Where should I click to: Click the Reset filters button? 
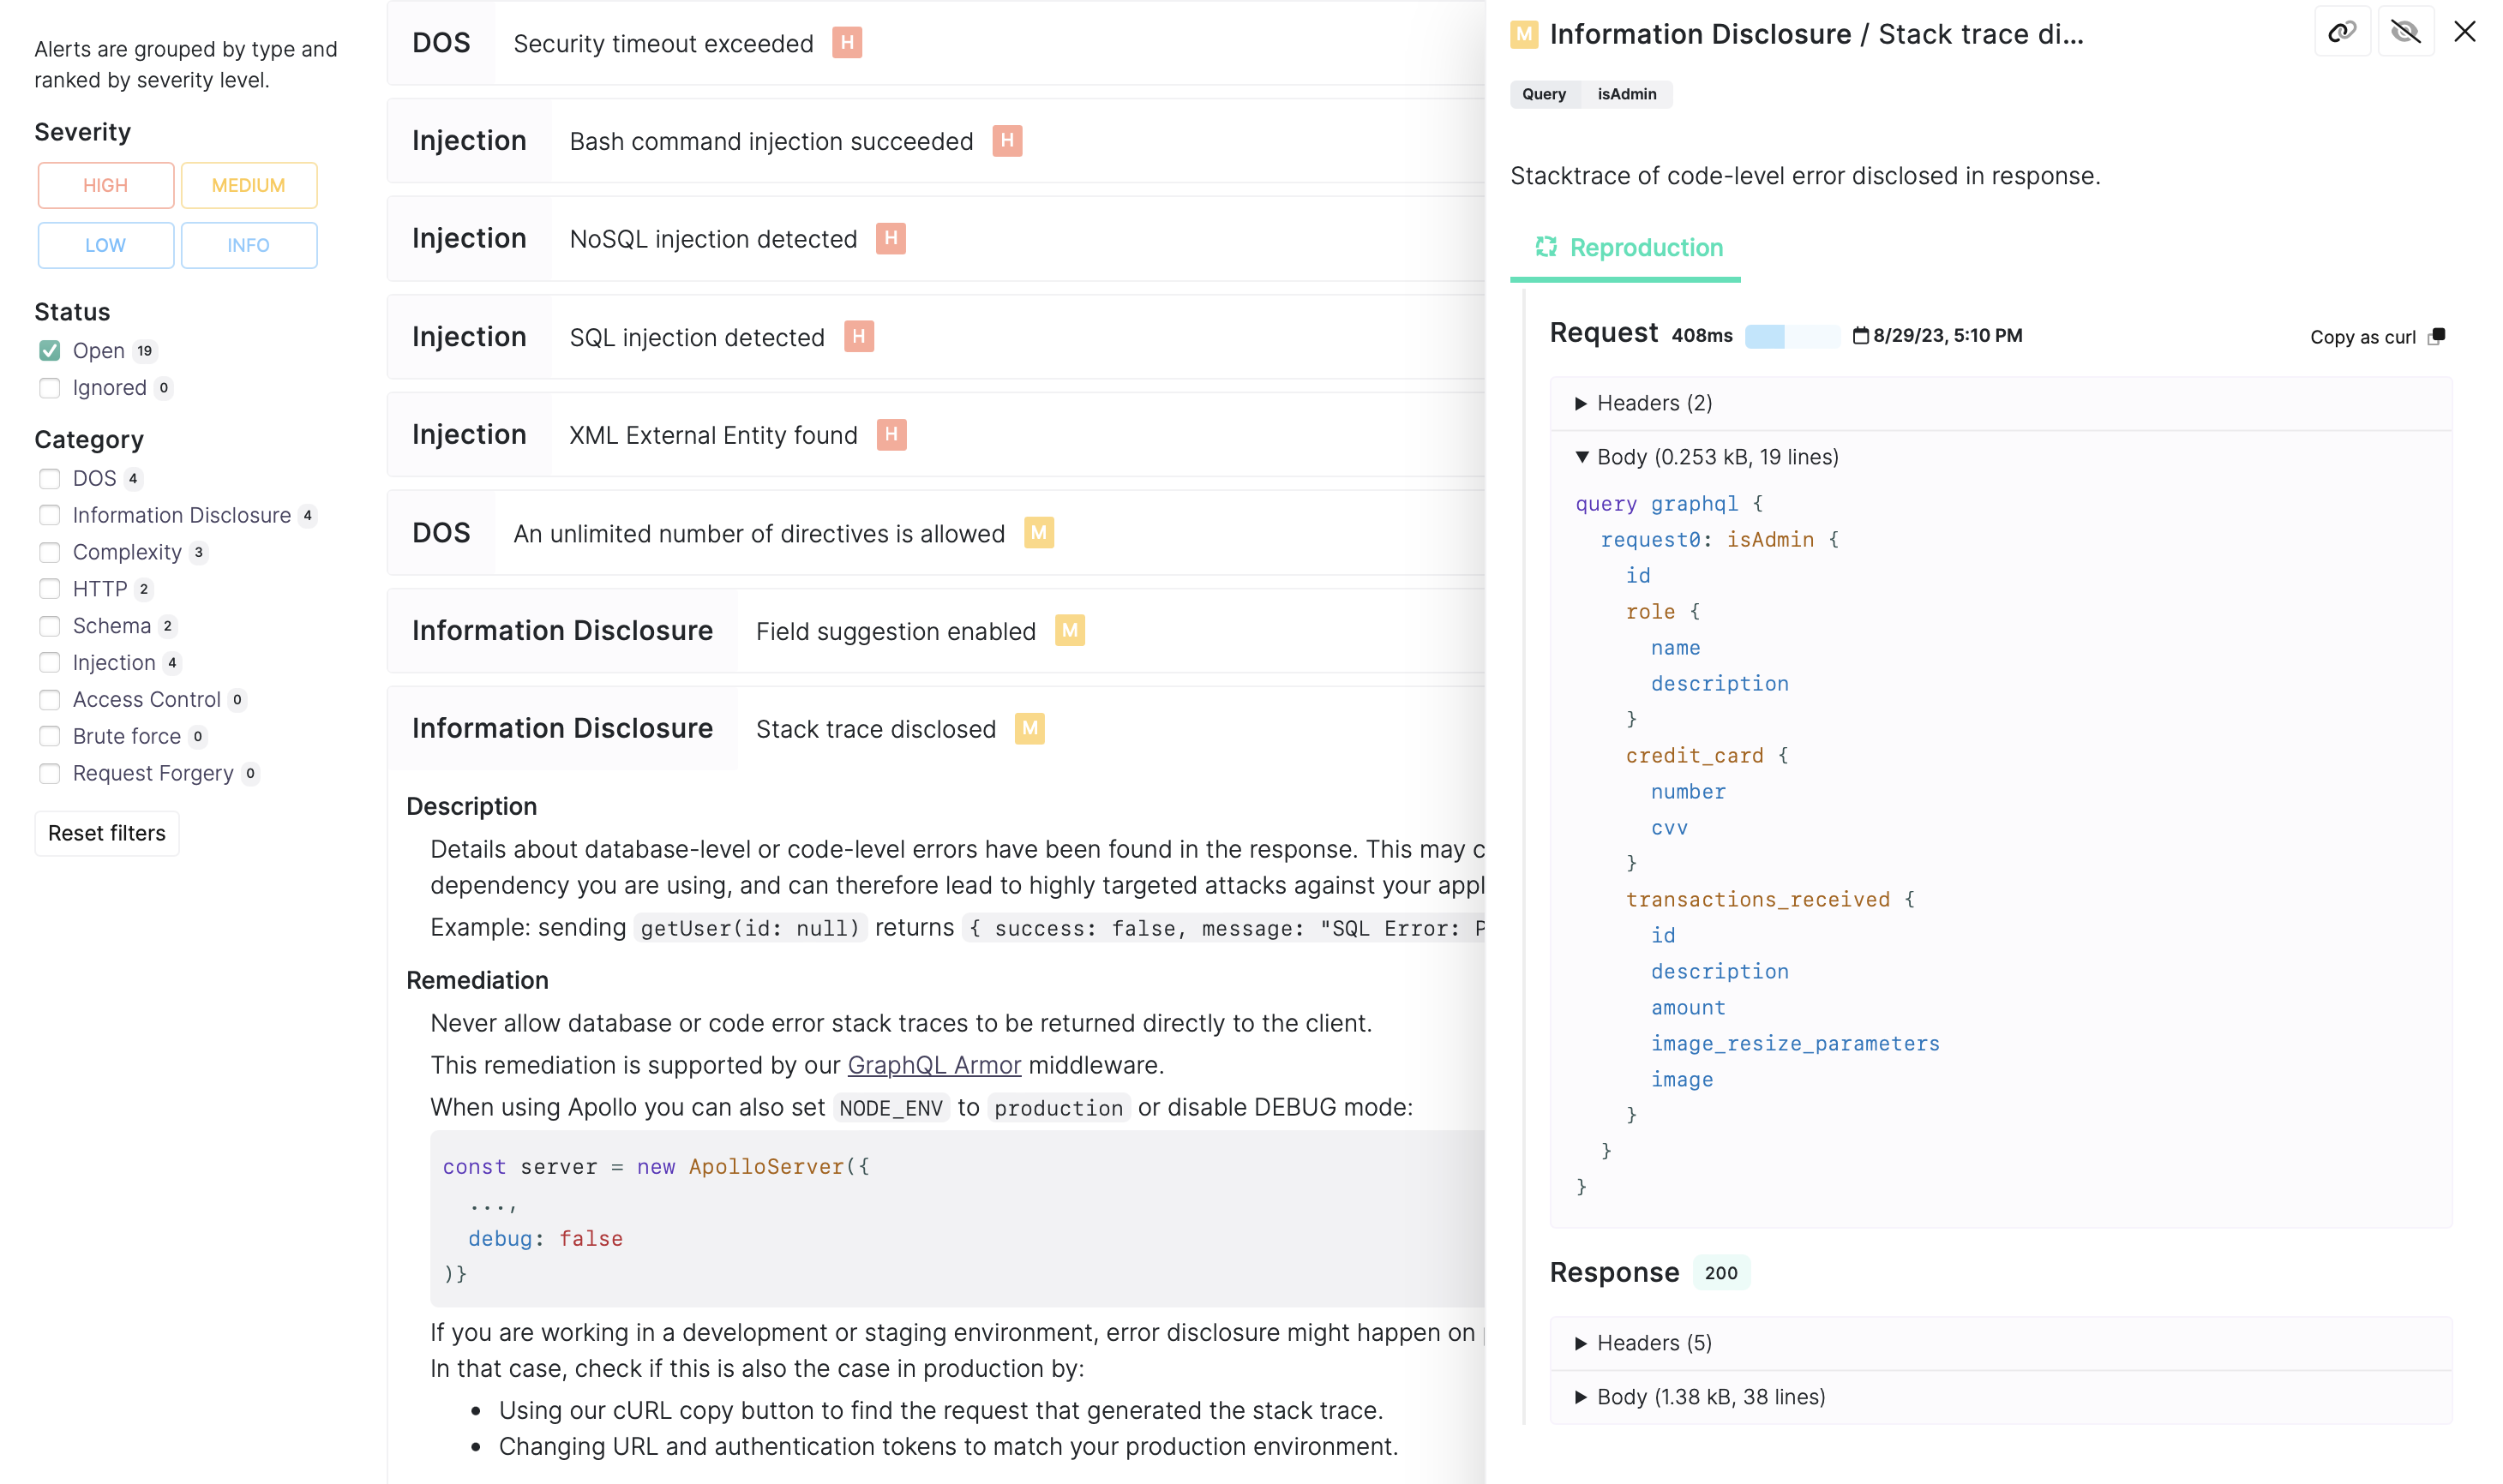[x=107, y=833]
